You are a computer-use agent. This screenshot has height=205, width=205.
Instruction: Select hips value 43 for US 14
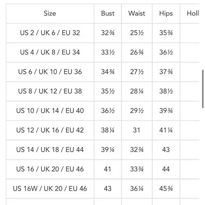166,150
